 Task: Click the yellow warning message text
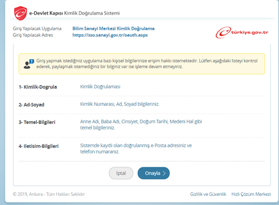(x=147, y=64)
